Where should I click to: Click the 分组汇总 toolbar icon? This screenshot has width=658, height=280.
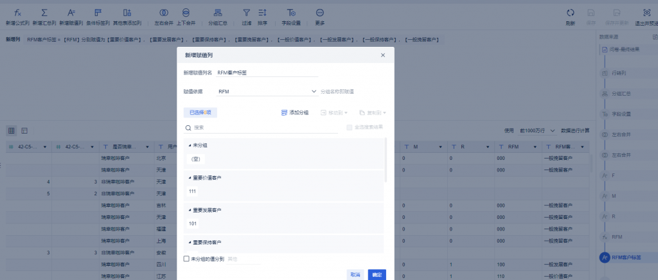[x=218, y=13]
